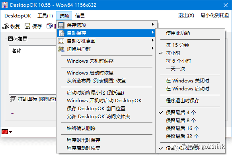Click 最小化到托盘 to minimize to tray
This screenshot has width=232, height=157.
pyautogui.click(x=215, y=15)
